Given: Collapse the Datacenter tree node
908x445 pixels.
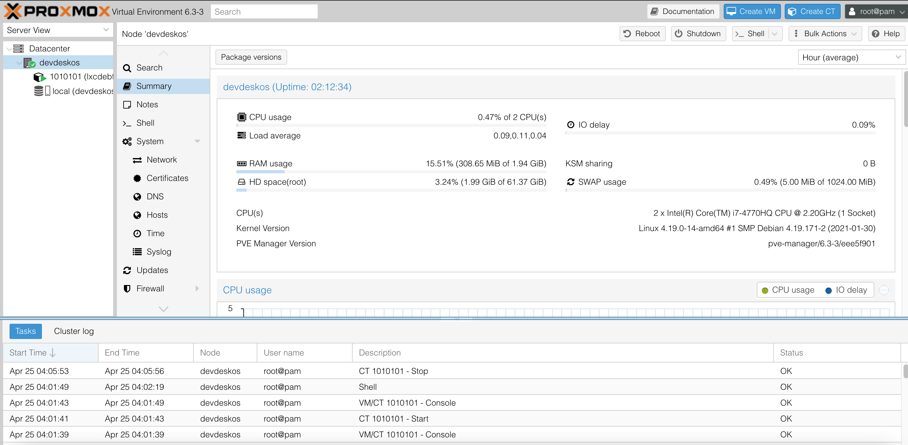Looking at the screenshot, I should pyautogui.click(x=9, y=49).
